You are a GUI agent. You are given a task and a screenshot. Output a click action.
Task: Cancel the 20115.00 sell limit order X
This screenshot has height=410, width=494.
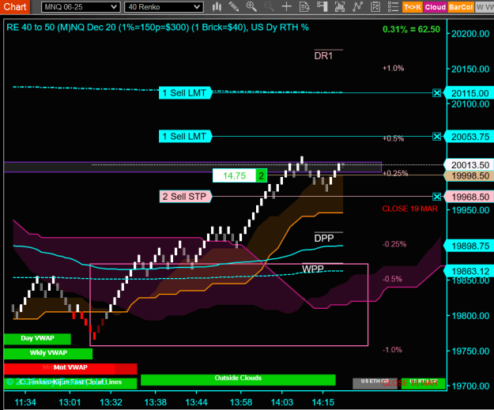[x=436, y=93]
